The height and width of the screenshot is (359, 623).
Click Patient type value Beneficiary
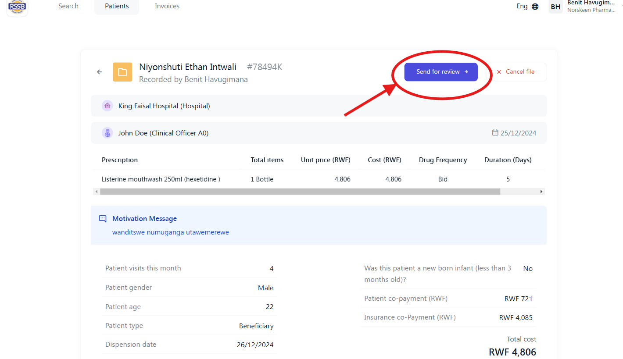[256, 326]
